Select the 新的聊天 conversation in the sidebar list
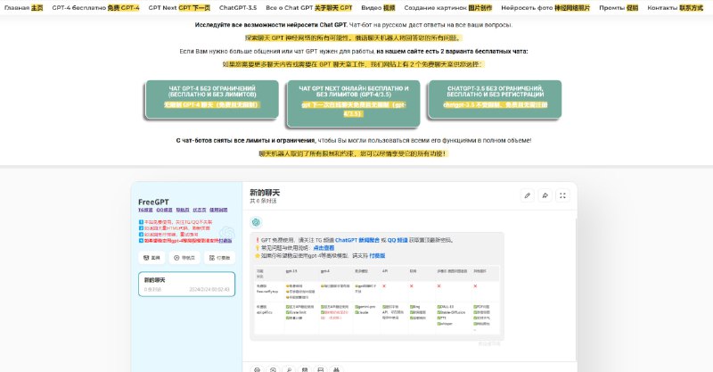This screenshot has height=372, width=713. click(x=186, y=284)
